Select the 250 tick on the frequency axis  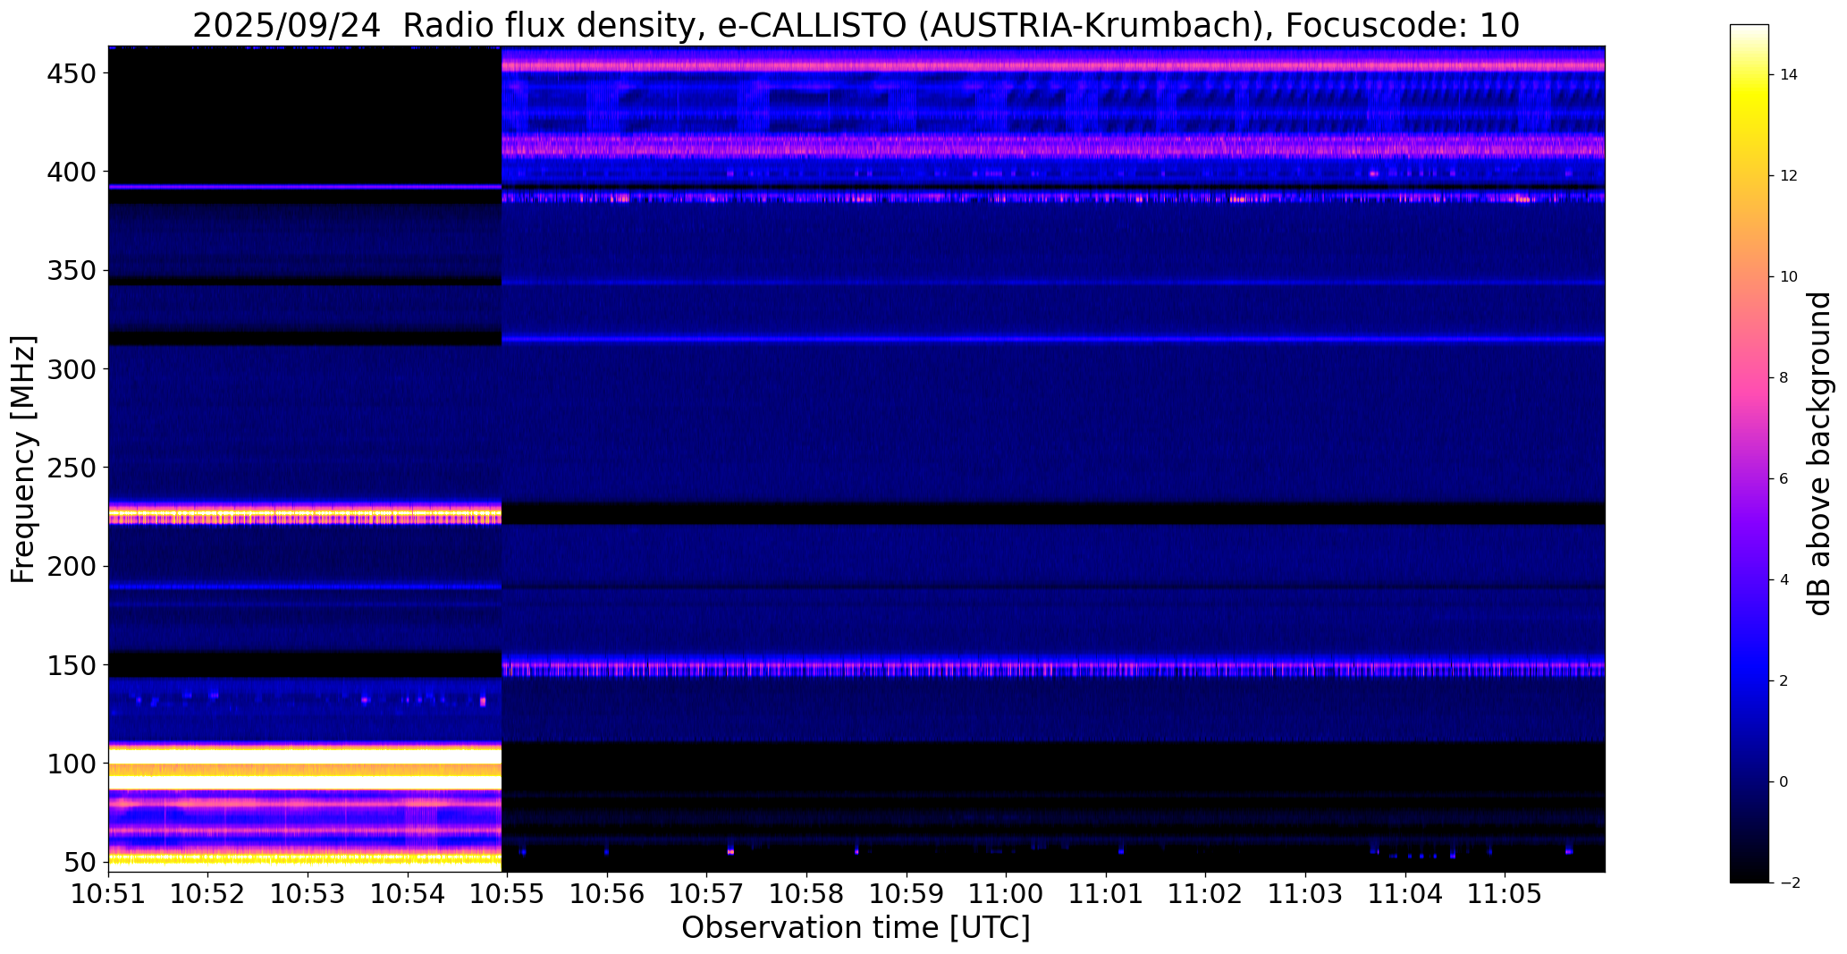70,468
